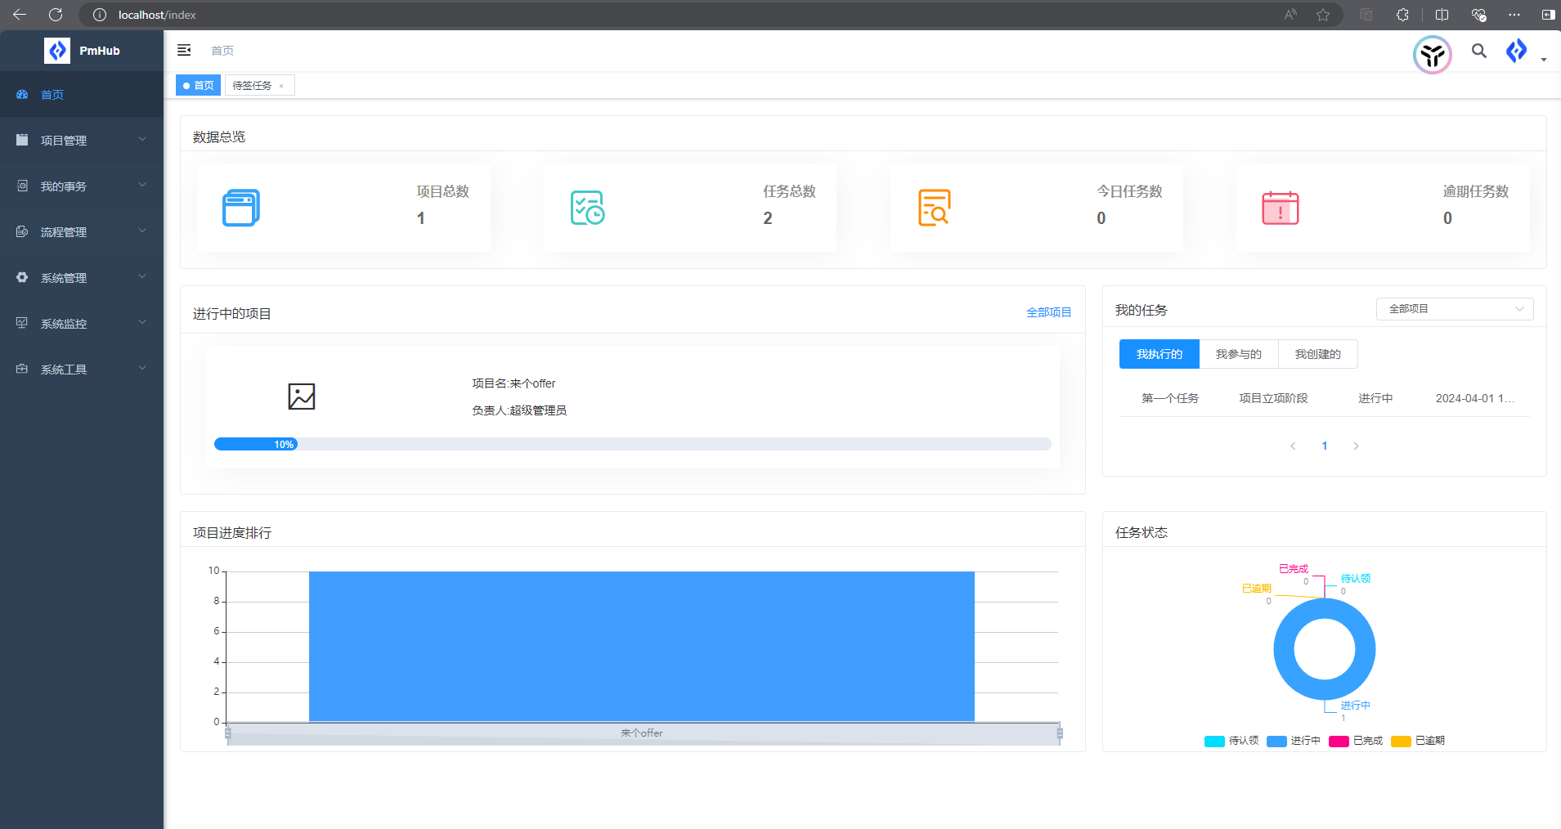This screenshot has width=1561, height=829.
Task: Click the 系统管理 gear icon
Action: 22,277
